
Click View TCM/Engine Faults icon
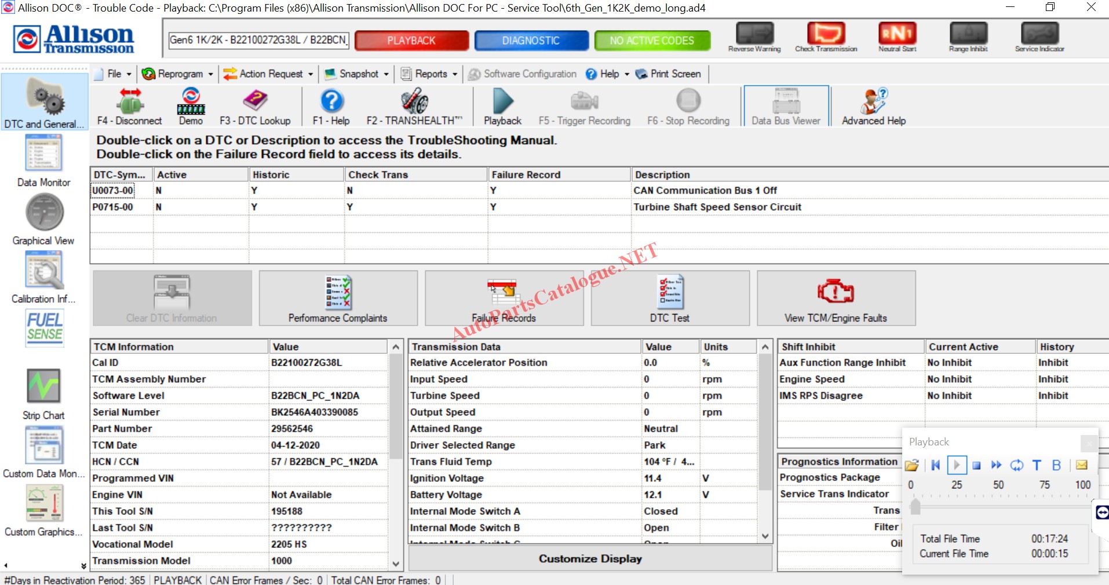[x=836, y=298]
